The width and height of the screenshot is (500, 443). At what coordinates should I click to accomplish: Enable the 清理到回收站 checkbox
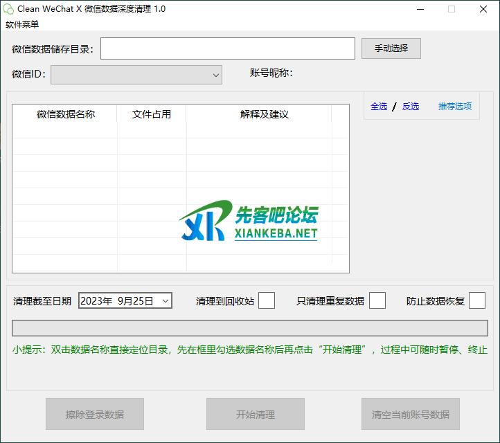click(x=267, y=300)
